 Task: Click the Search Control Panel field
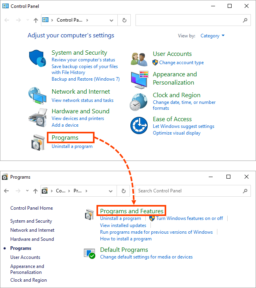[189, 191]
